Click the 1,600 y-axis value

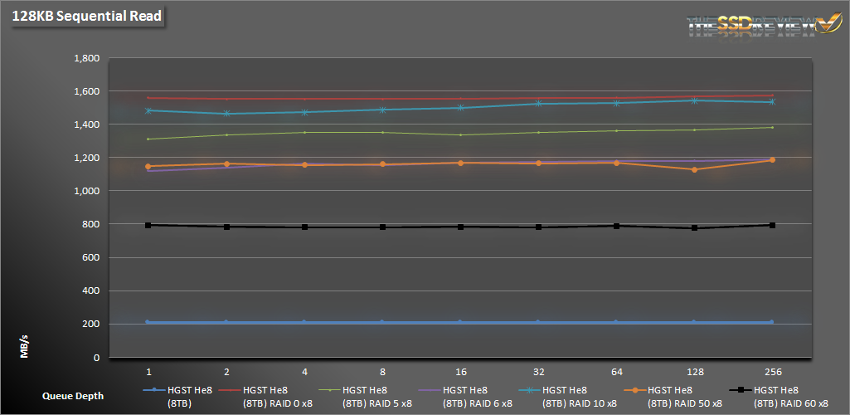87,91
